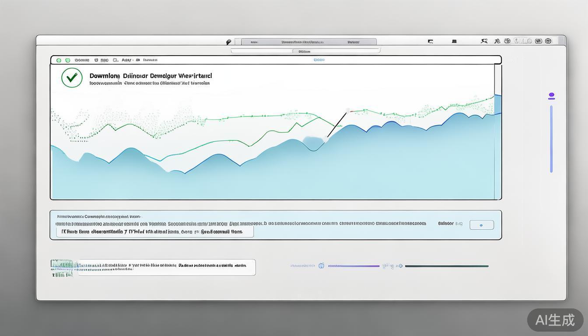Screen dimensions: 588x336
Task: Click the round icon left of purple slider
Action: point(321,266)
